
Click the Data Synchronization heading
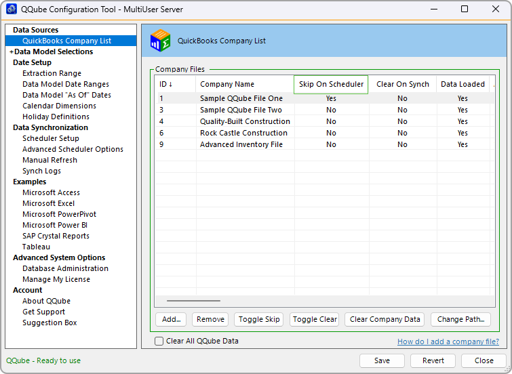click(x=50, y=127)
